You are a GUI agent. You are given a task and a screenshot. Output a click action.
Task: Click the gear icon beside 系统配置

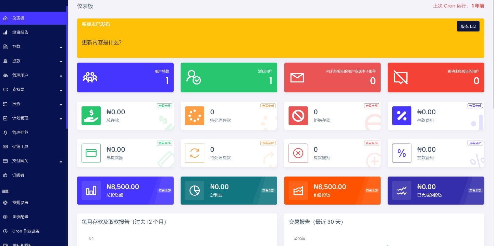tap(5, 217)
